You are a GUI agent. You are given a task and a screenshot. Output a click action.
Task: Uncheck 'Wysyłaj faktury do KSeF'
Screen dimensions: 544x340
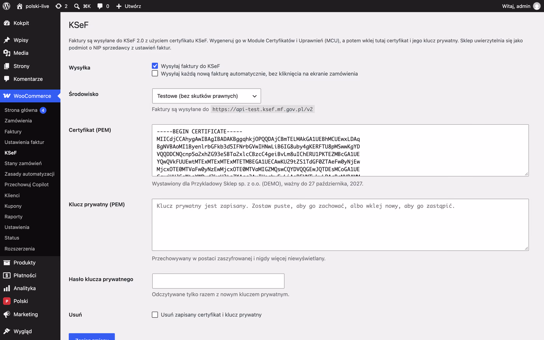(155, 66)
